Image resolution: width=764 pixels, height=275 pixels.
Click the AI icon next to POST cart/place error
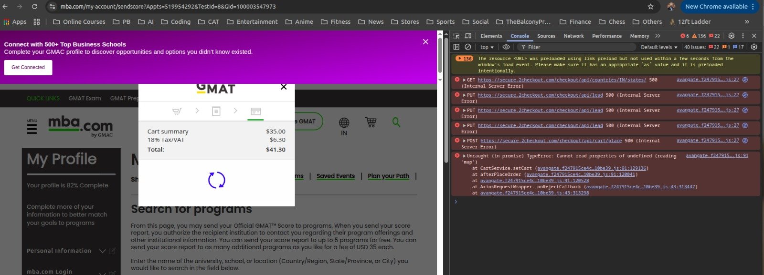[x=745, y=141]
